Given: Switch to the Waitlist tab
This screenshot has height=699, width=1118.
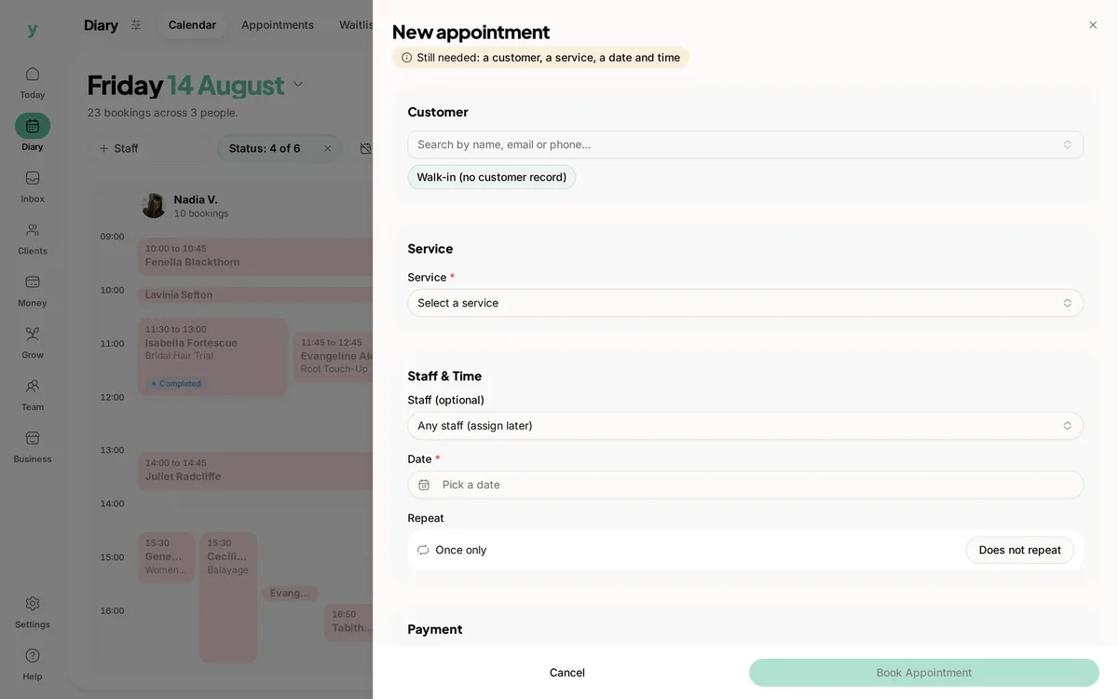Looking at the screenshot, I should click(x=356, y=25).
